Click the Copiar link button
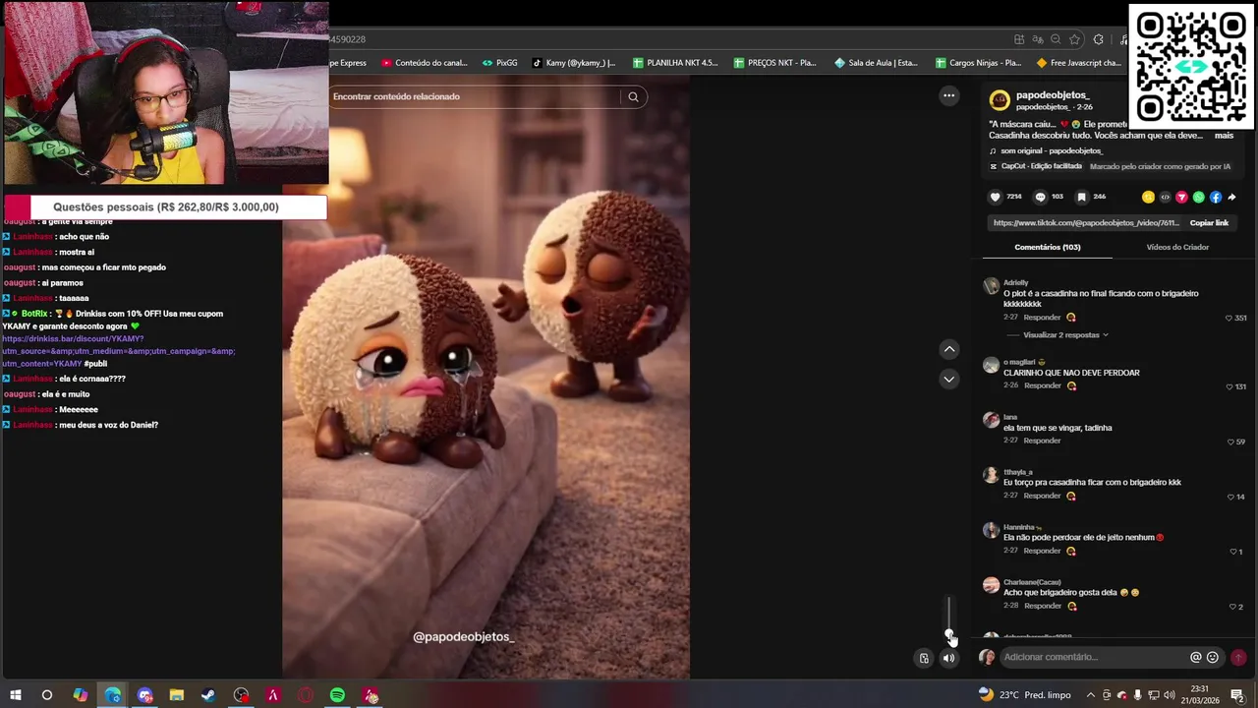 (1209, 223)
